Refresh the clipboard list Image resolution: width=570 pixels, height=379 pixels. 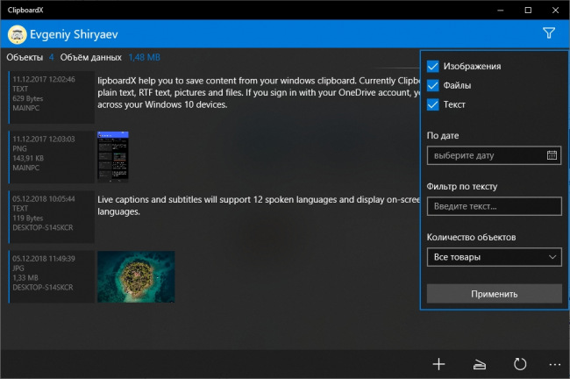tap(520, 364)
